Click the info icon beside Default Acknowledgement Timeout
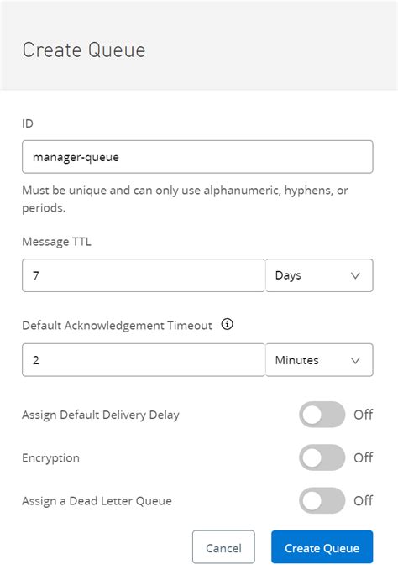The image size is (398, 580). [x=227, y=324]
